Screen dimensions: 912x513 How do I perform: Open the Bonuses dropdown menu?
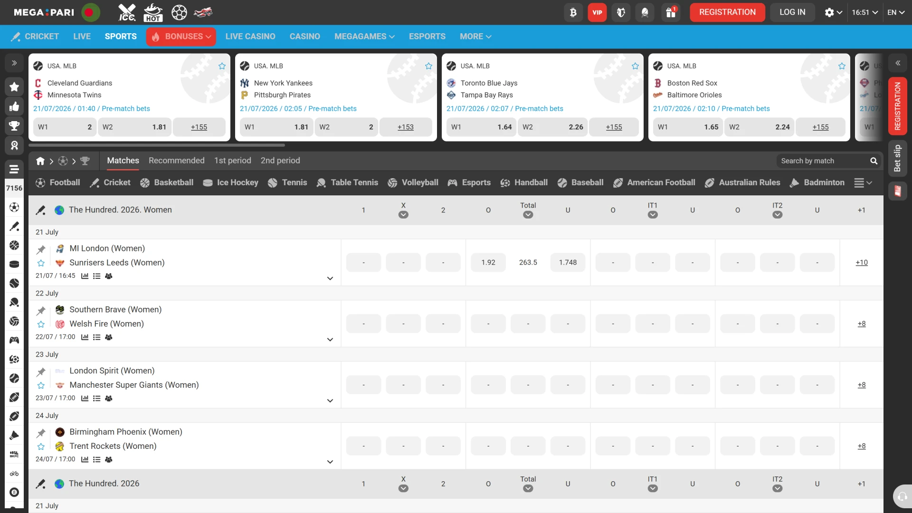181,37
